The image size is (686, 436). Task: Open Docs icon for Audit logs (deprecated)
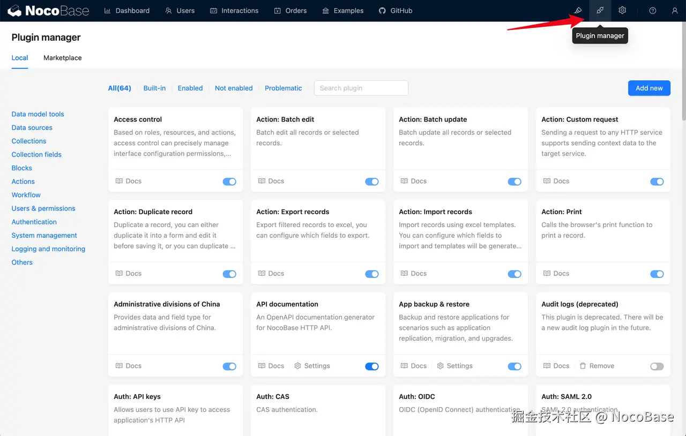(x=547, y=366)
